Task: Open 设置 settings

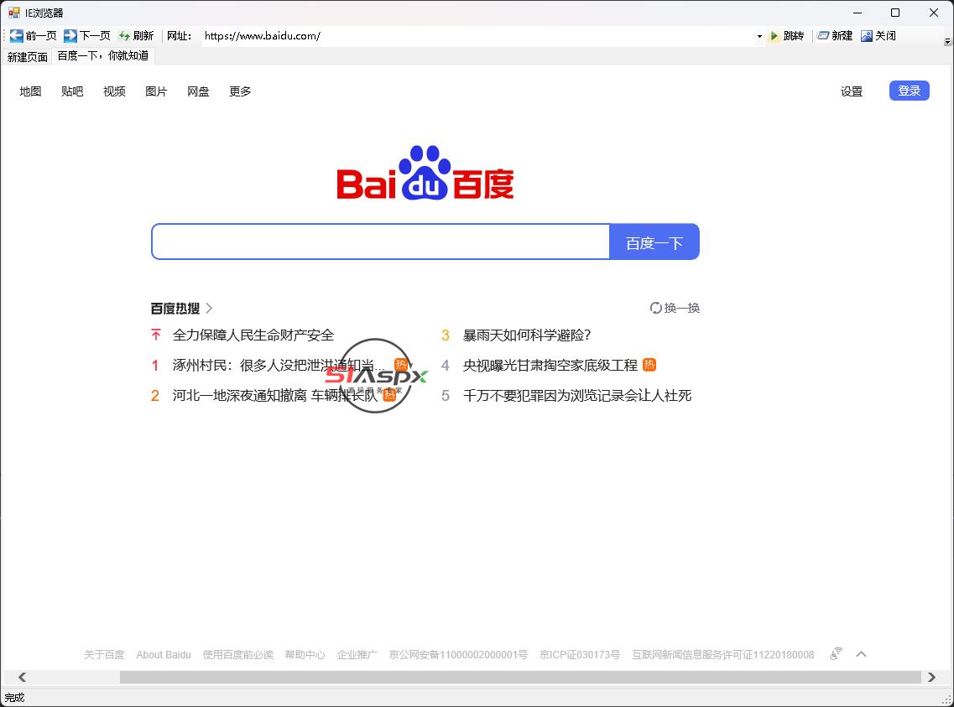Action: 852,91
